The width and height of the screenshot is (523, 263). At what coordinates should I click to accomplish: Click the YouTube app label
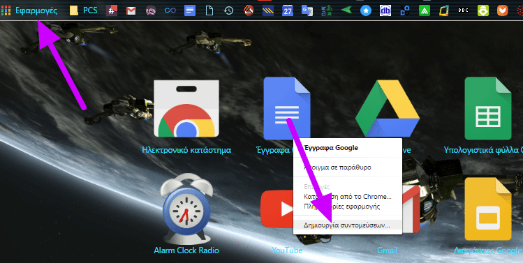[x=287, y=250]
